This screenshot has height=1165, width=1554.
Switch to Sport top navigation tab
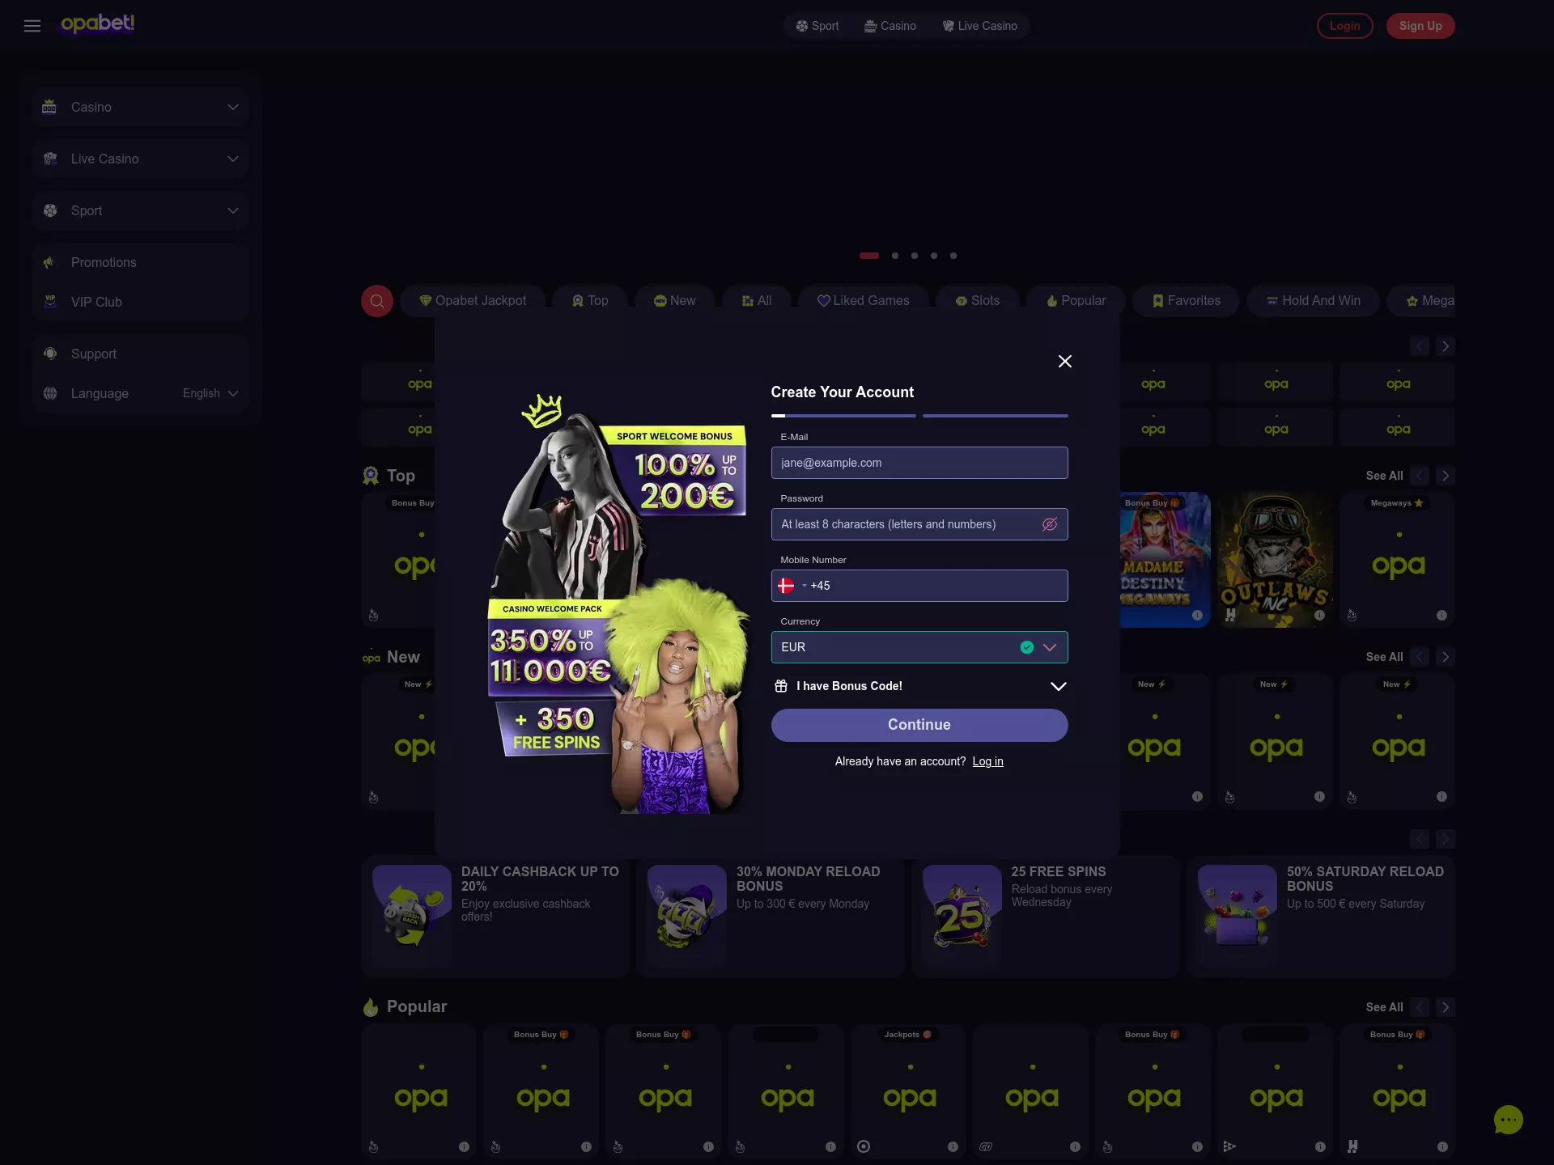click(817, 26)
